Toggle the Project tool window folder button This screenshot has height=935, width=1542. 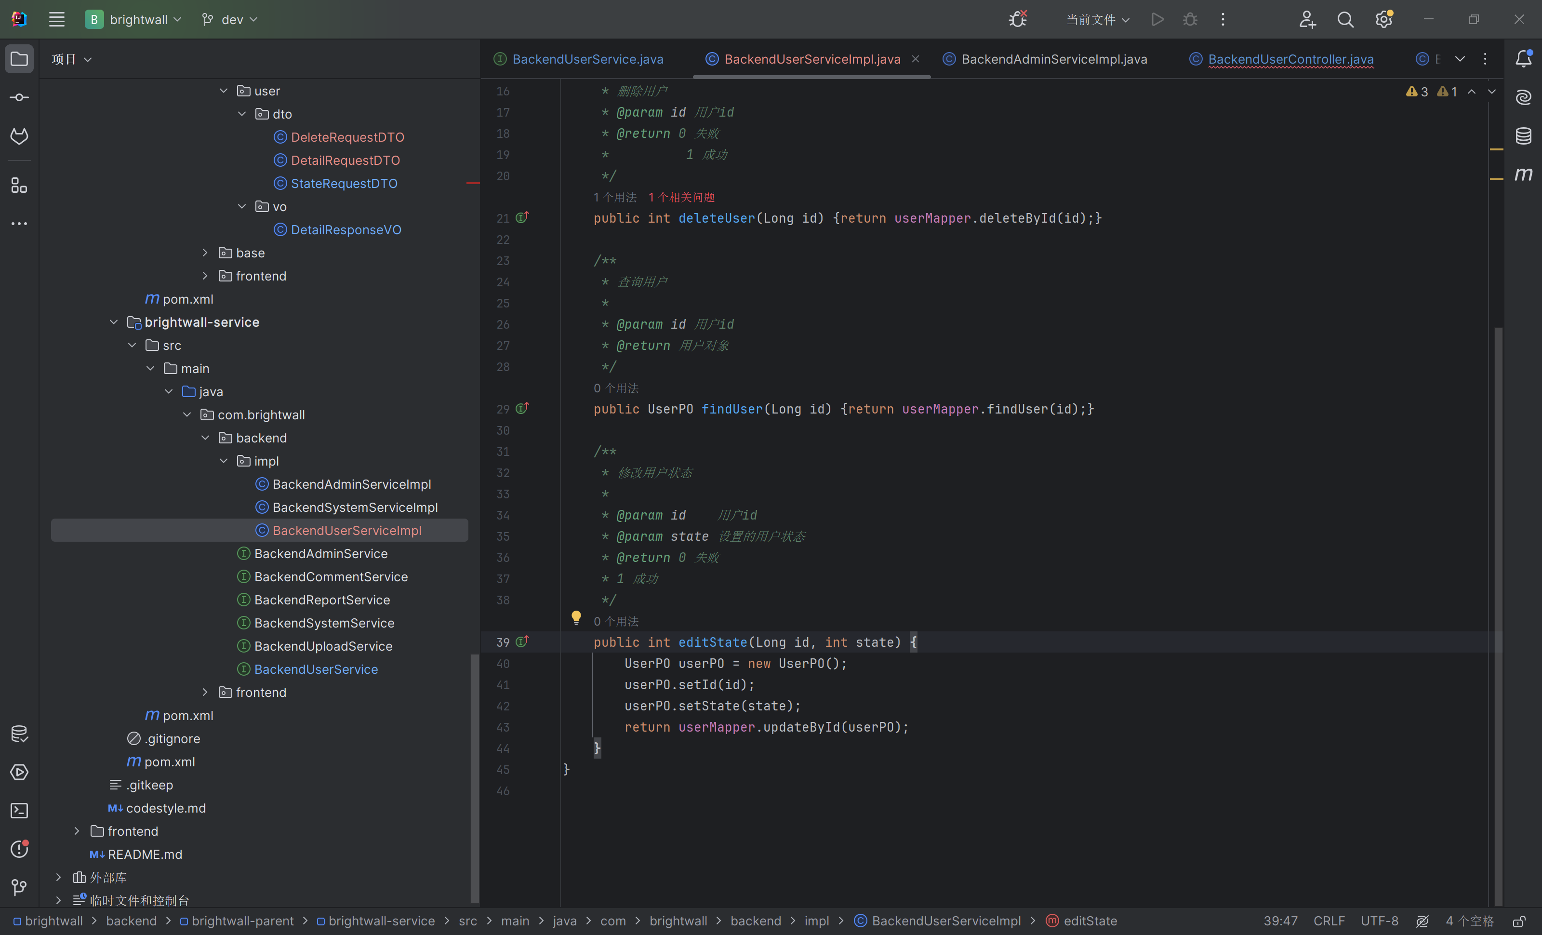(19, 59)
